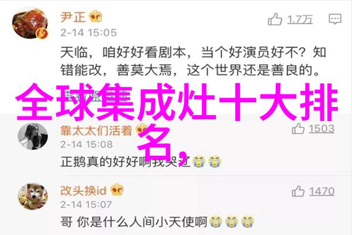The width and height of the screenshot is (352, 235).
Task: Click the 1470 like count
Action: (321, 192)
